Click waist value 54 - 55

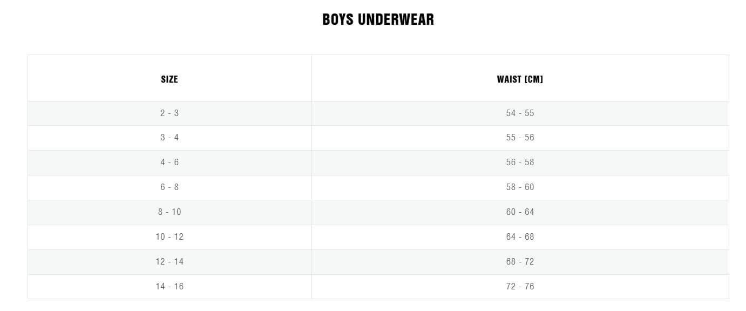pos(520,113)
